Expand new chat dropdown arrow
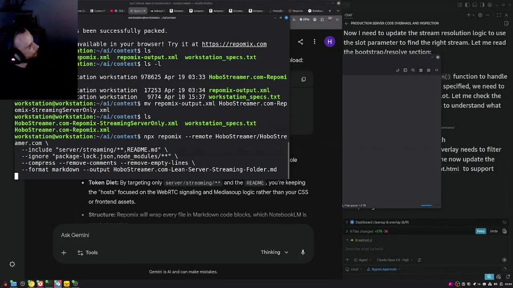The width and height of the screenshot is (513, 288). [x=473, y=15]
